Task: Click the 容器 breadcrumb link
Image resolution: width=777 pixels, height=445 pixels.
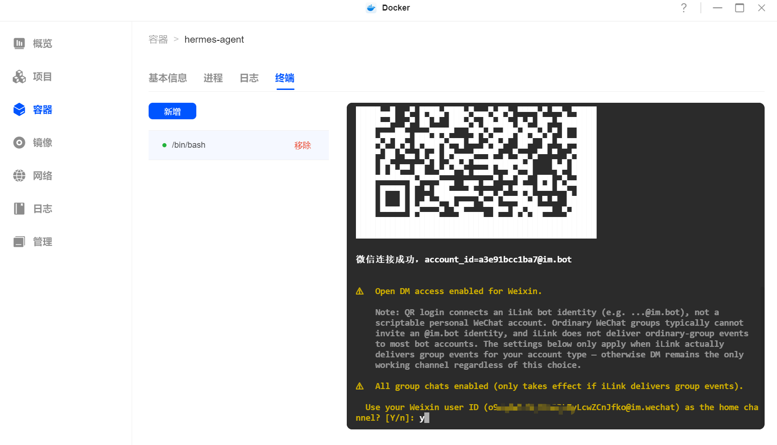Action: pos(158,39)
